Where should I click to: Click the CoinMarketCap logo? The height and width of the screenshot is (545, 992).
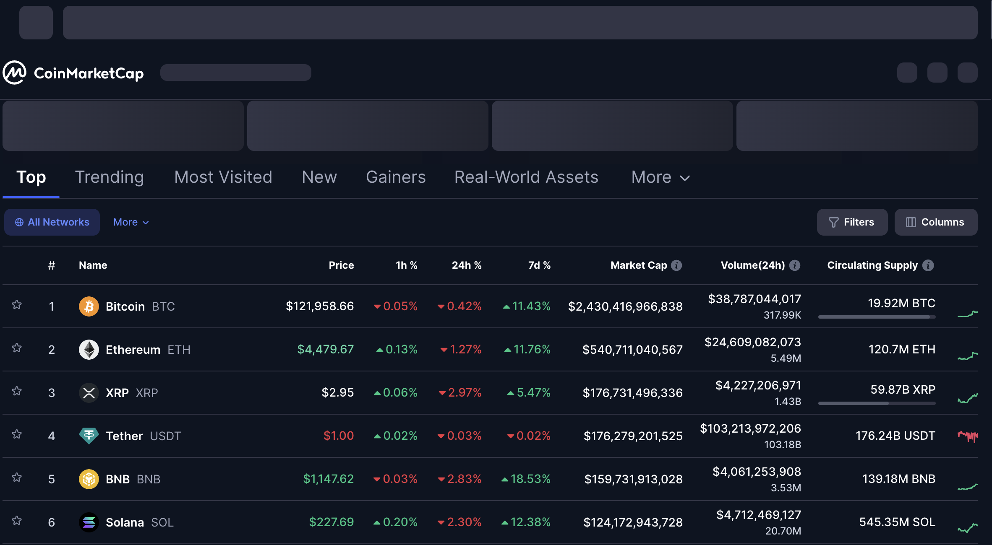point(73,73)
